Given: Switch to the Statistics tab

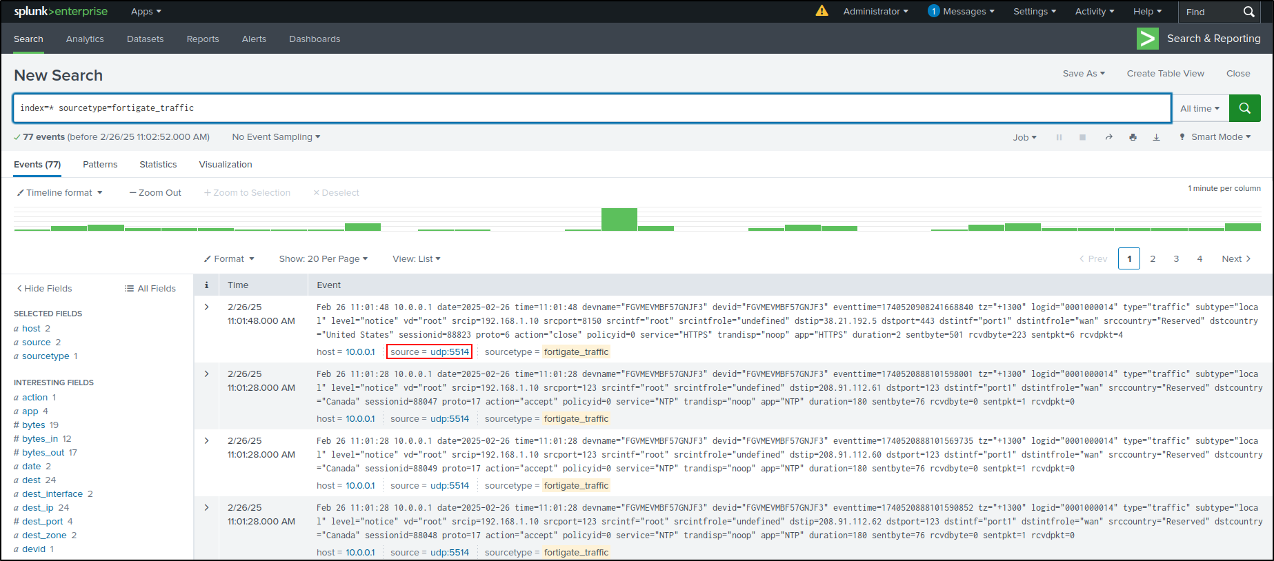Looking at the screenshot, I should click(x=158, y=165).
